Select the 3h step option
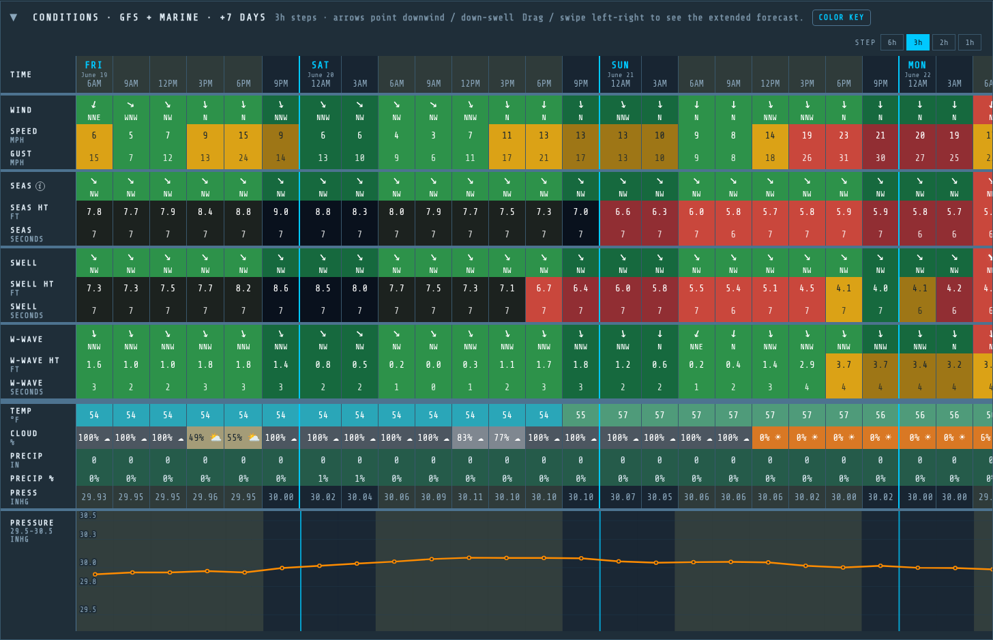 pyautogui.click(x=917, y=42)
